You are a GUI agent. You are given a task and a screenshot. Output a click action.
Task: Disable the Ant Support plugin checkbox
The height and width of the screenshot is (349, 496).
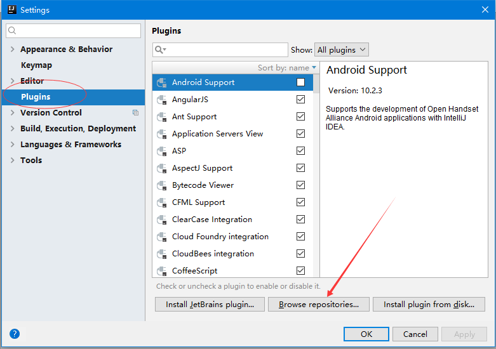click(x=300, y=117)
